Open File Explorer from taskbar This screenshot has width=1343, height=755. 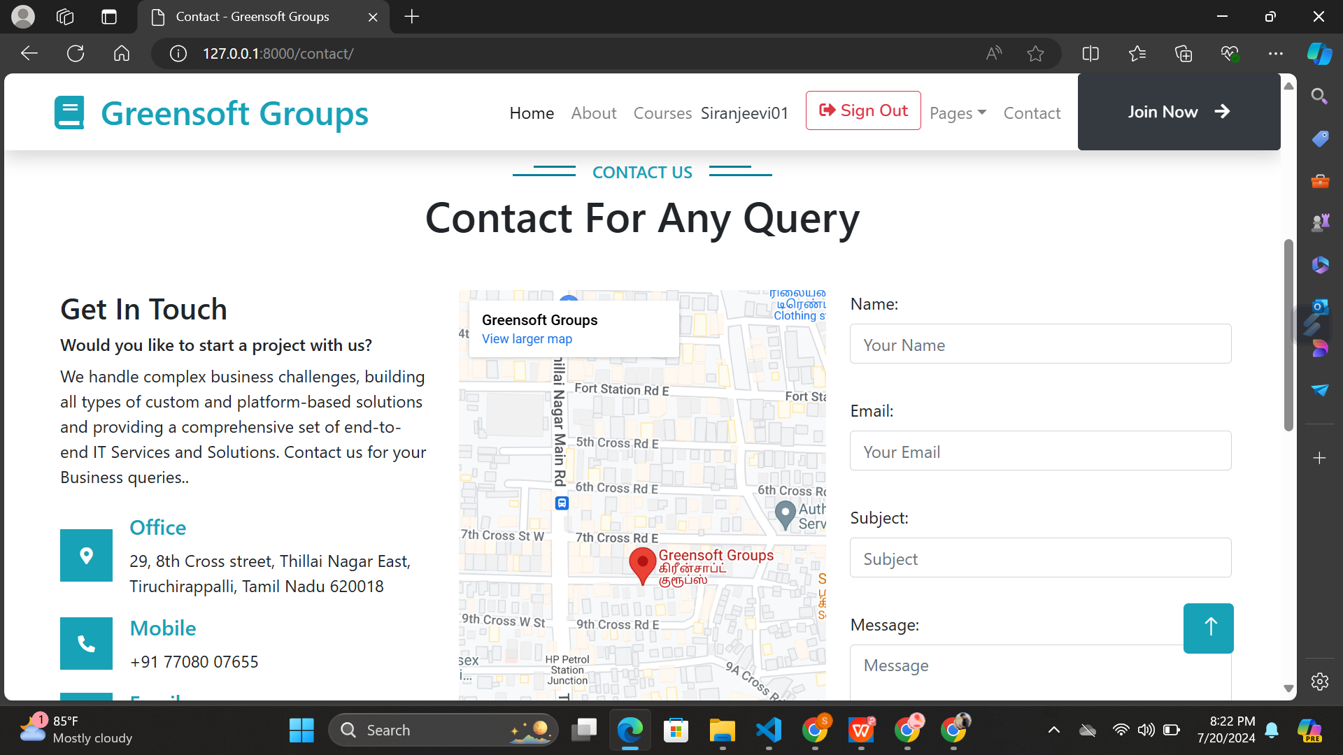(x=723, y=731)
